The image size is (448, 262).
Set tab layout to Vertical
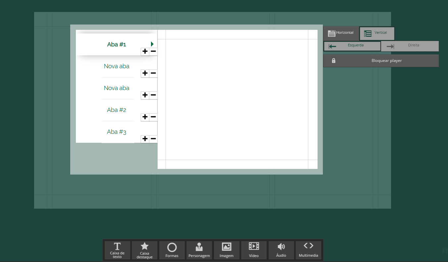pyautogui.click(x=377, y=33)
